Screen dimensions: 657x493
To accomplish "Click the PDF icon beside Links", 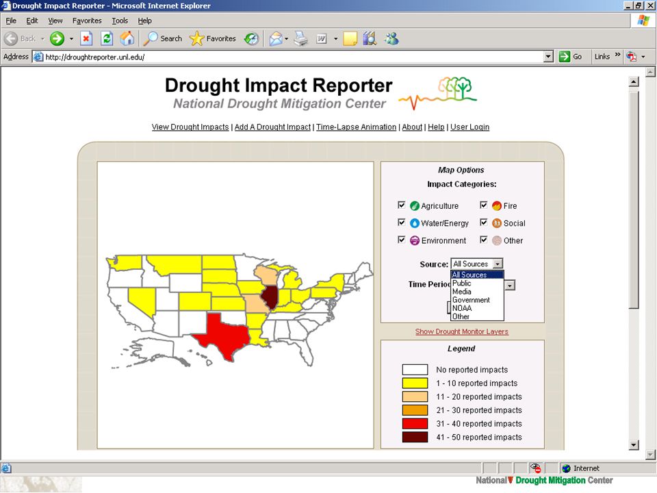I will [x=632, y=57].
